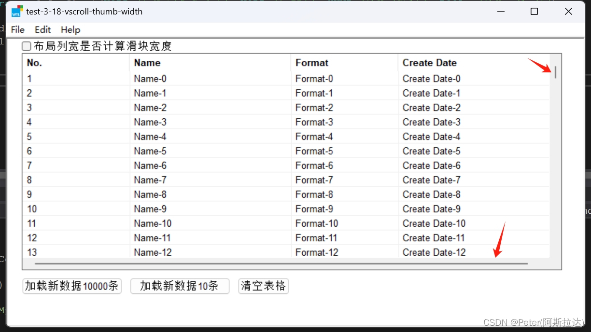
Task: Click the Format-1 cell
Action: (x=345, y=93)
